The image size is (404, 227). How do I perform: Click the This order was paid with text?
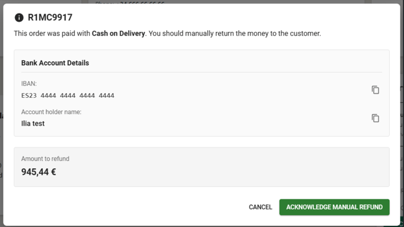click(52, 34)
